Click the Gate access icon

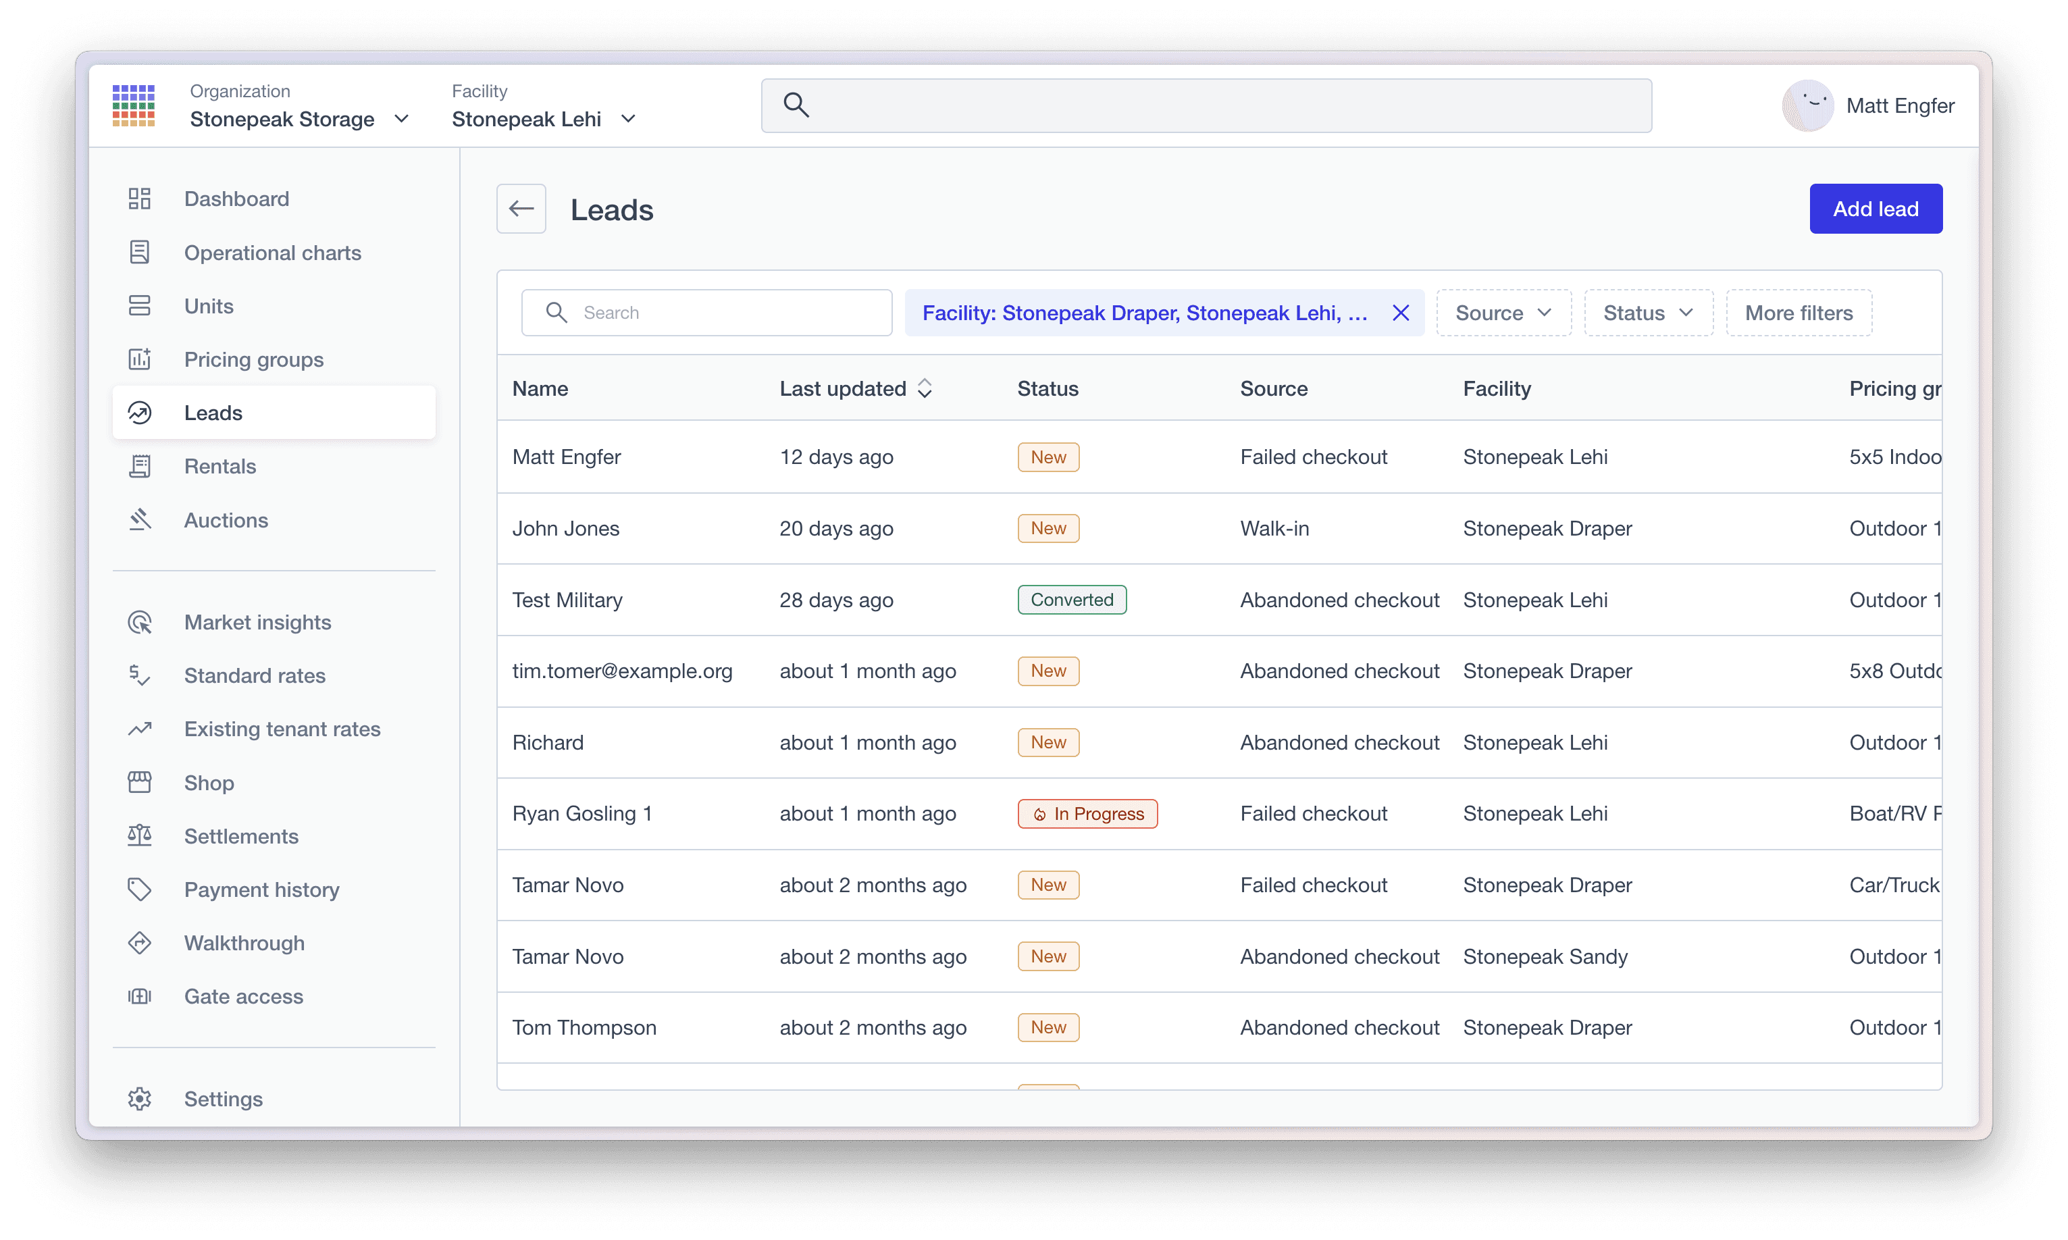tap(140, 996)
